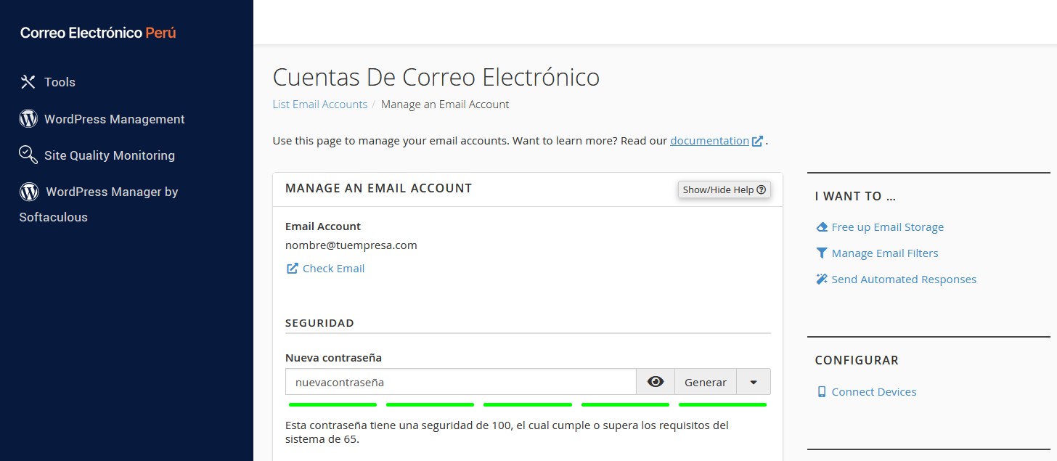The height and width of the screenshot is (461, 1057).
Task: Click the Tools wrench icon in sidebar
Action: (x=28, y=82)
